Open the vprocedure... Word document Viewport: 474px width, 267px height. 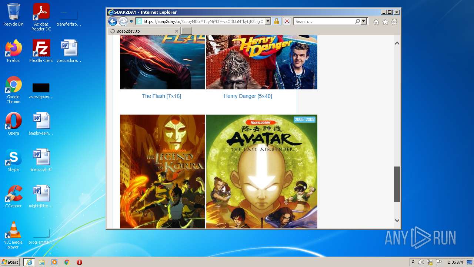69,51
